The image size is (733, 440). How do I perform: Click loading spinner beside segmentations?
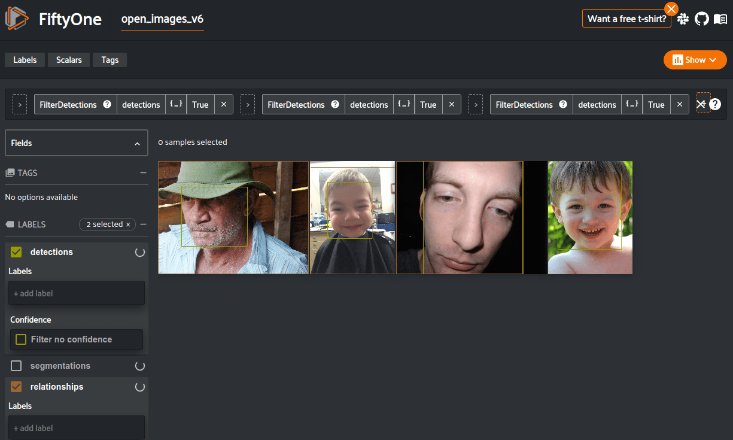(140, 366)
